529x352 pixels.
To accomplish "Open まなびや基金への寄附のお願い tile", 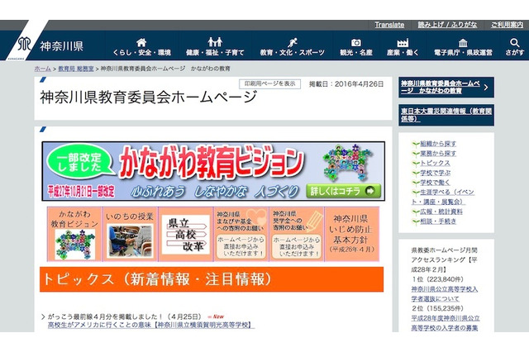I will pos(241,235).
